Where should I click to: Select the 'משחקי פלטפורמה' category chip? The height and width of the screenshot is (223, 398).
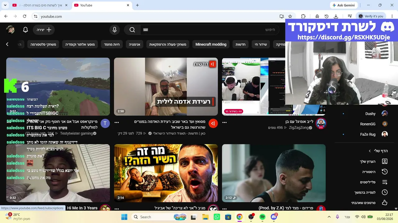click(x=43, y=44)
